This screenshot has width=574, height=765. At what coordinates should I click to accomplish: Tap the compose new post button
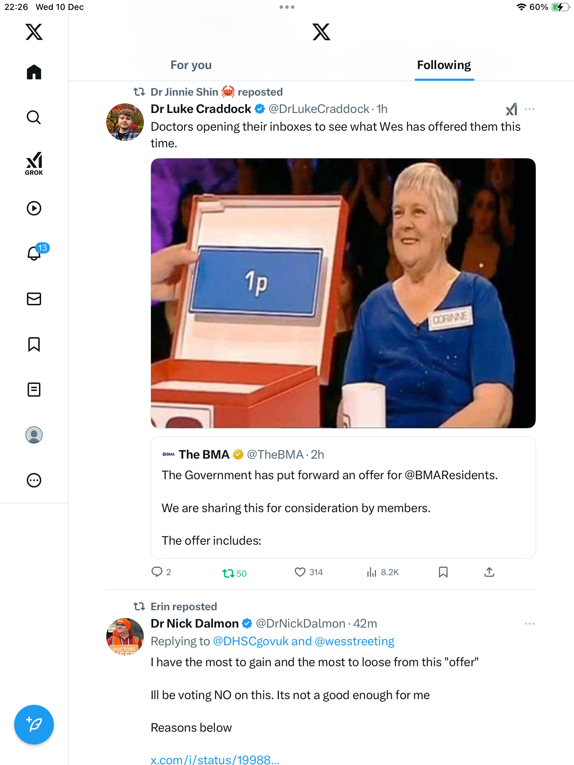click(x=34, y=725)
